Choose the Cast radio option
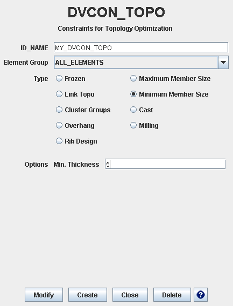The width and height of the screenshot is (233, 306). [133, 110]
